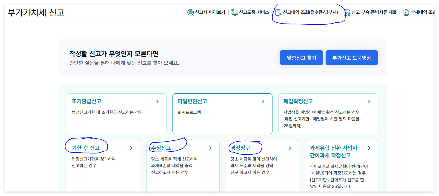This screenshot has width=439, height=196.
Task: Click the arrow on 조기환급신고 card
Action: point(157,101)
